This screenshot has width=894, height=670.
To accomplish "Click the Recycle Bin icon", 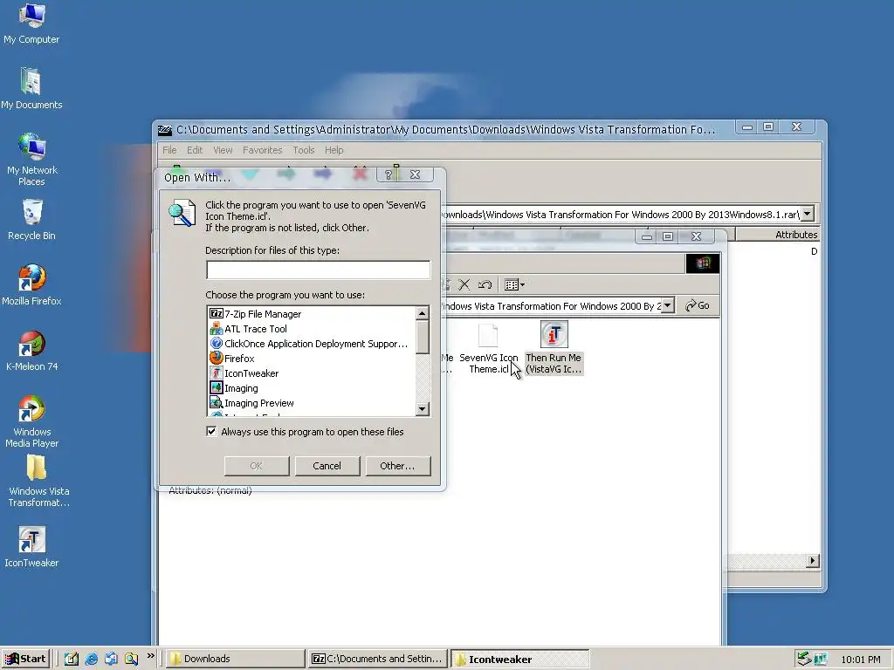I will point(32,220).
